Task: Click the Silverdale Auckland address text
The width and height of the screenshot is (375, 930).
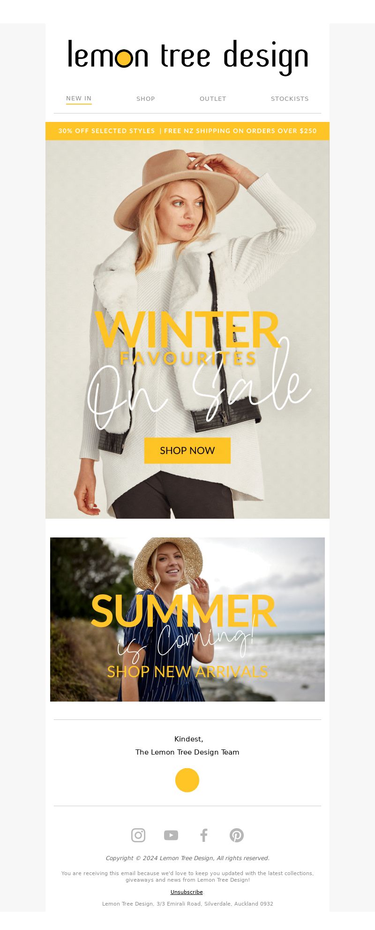Action: click(x=187, y=904)
